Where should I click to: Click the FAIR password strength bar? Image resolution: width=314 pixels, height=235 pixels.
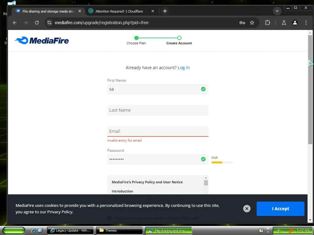coord(222,162)
